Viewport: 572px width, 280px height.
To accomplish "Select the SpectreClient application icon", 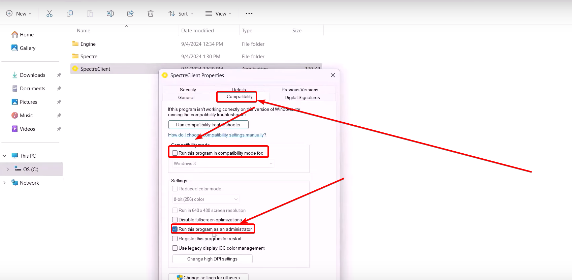I will point(75,69).
